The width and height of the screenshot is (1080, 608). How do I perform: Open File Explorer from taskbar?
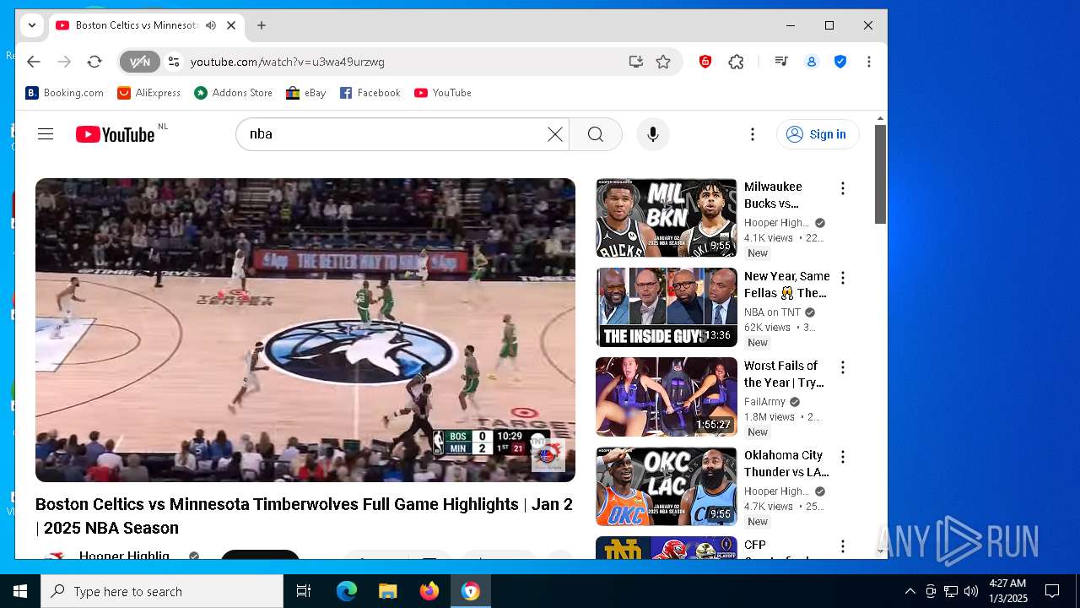[387, 591]
